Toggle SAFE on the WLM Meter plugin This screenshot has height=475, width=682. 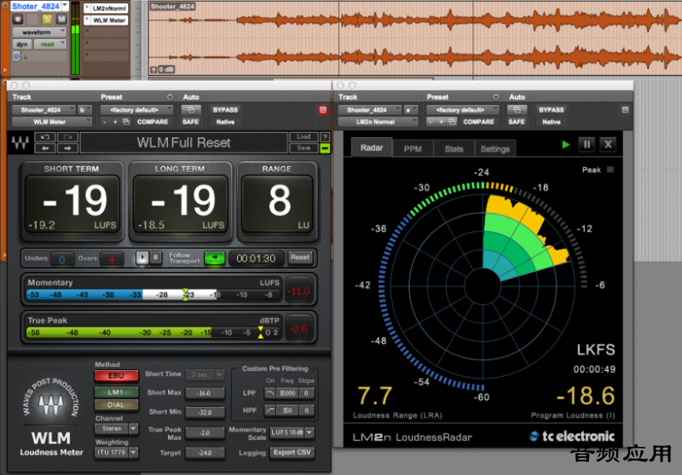point(190,122)
